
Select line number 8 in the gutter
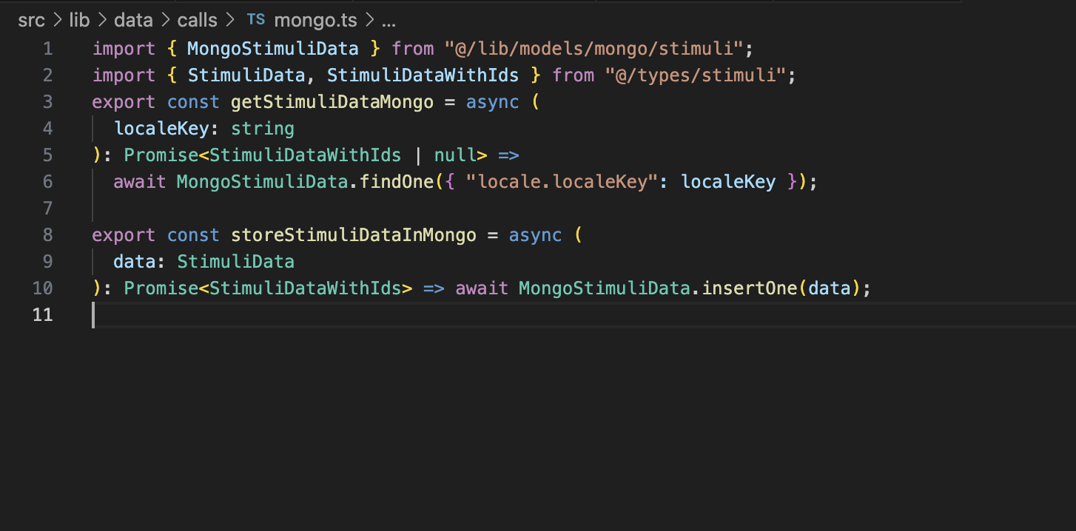(x=48, y=235)
